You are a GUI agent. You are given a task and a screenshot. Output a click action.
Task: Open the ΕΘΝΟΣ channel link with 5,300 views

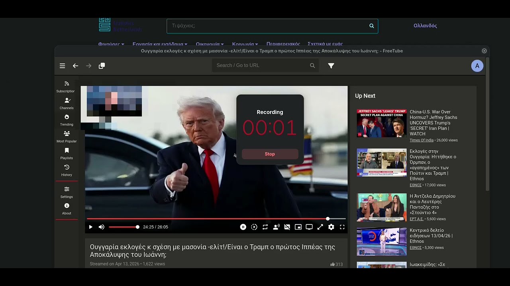[416, 247]
